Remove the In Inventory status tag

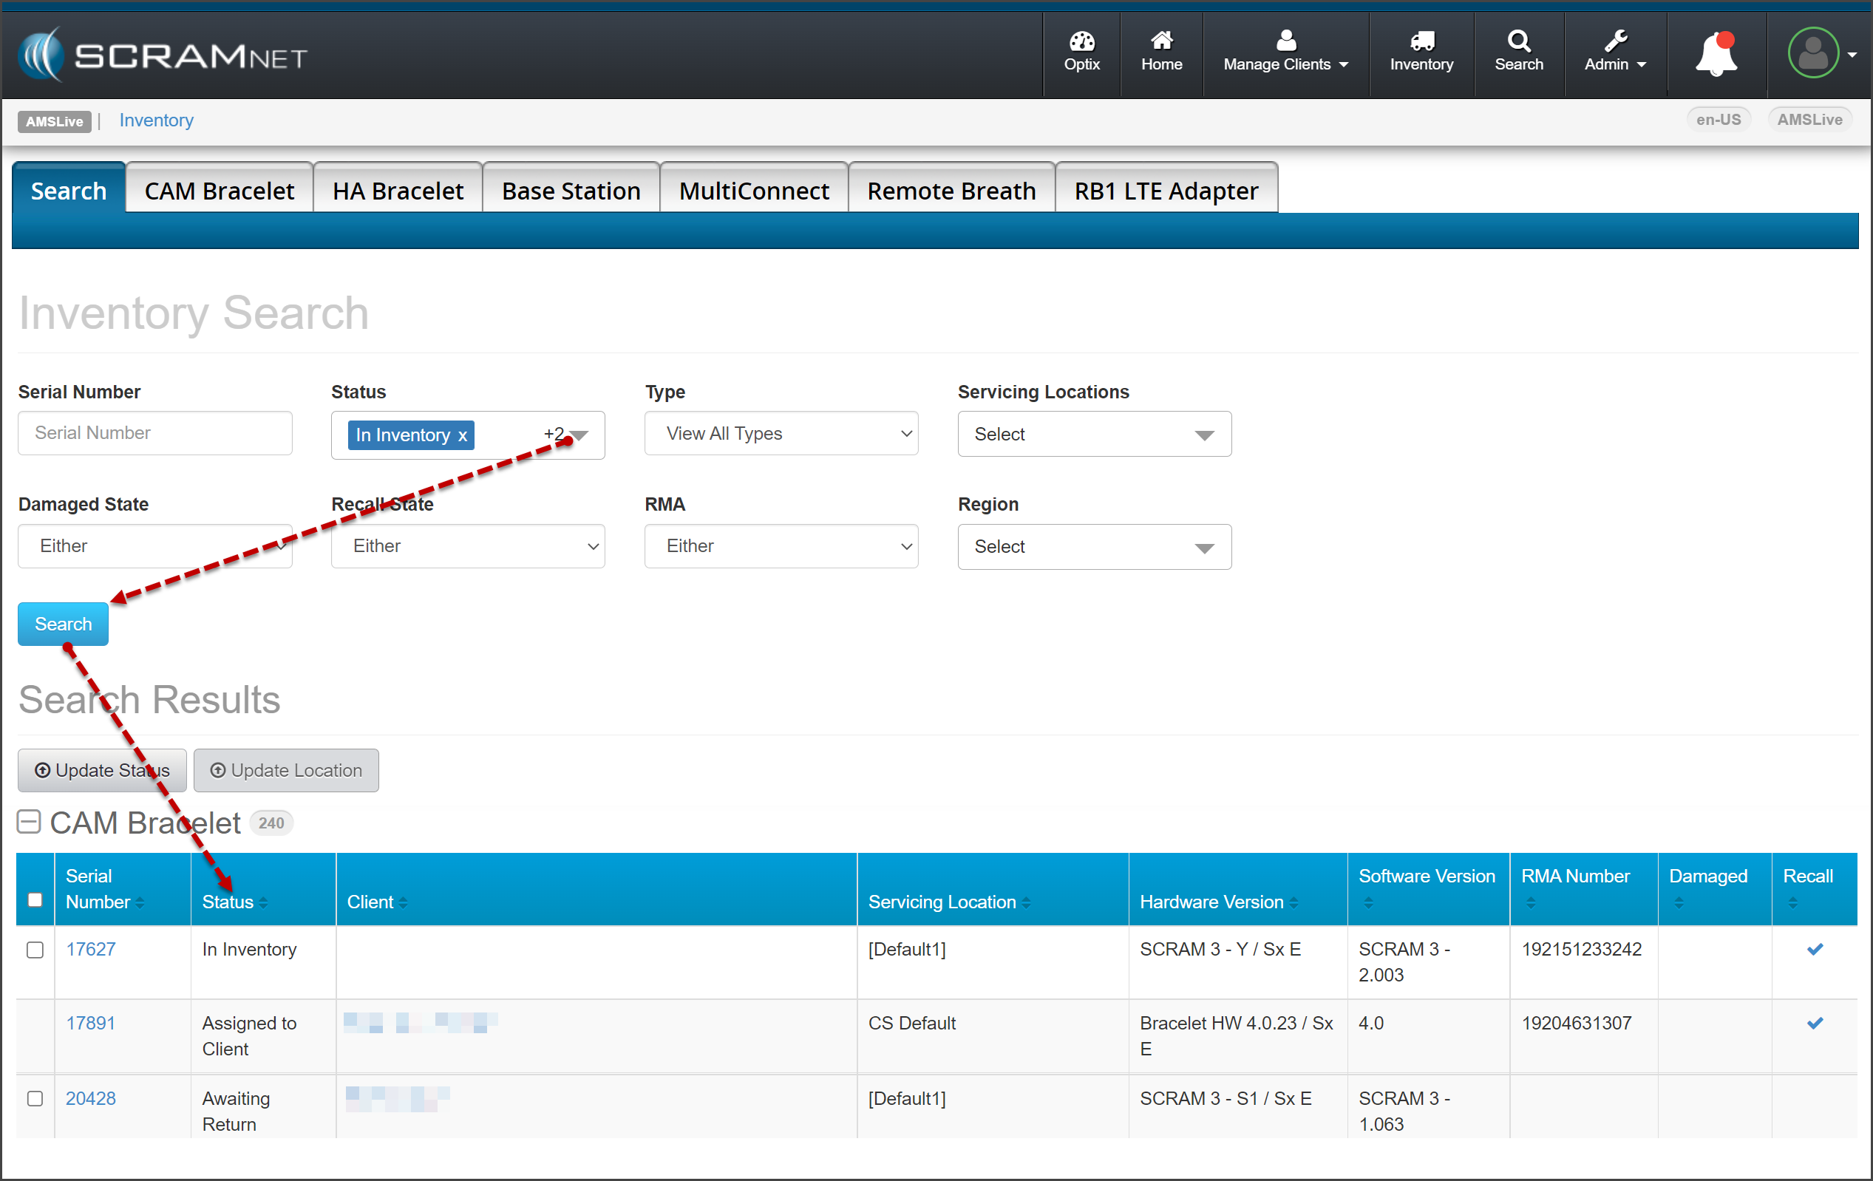462,436
